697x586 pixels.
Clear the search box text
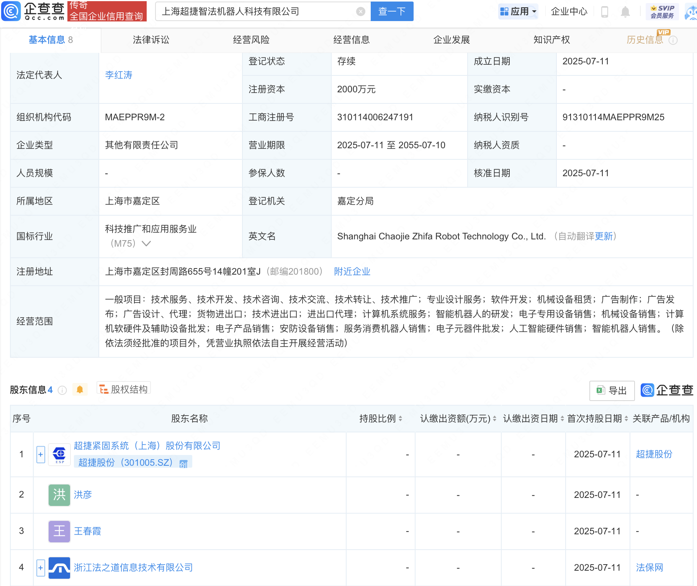(x=360, y=11)
